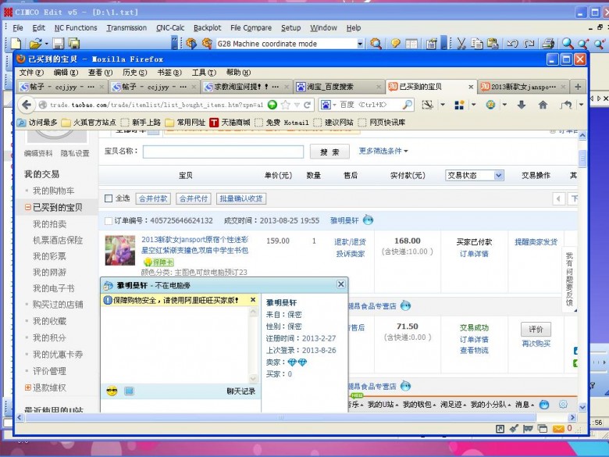This screenshot has height=457, width=609.
Task: Click emoticon smiley in chat window
Action: coord(112,391)
